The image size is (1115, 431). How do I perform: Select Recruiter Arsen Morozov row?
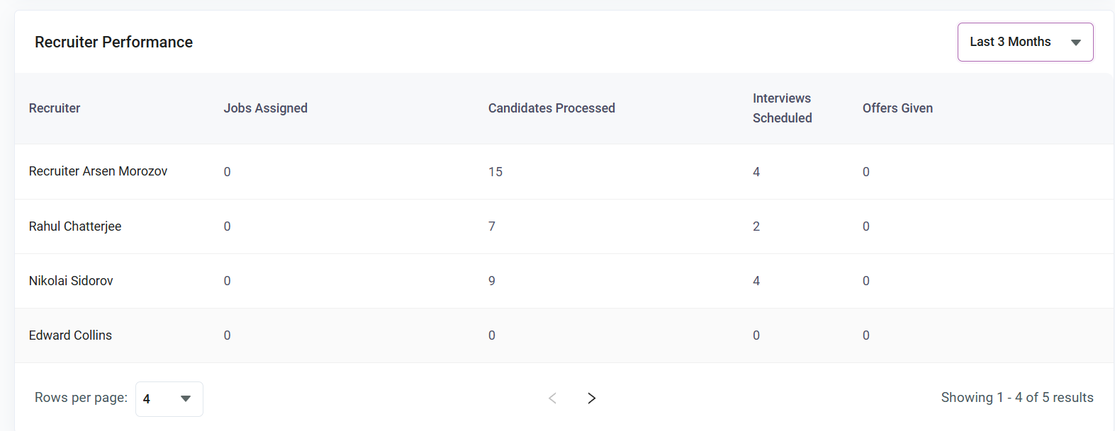click(x=564, y=171)
